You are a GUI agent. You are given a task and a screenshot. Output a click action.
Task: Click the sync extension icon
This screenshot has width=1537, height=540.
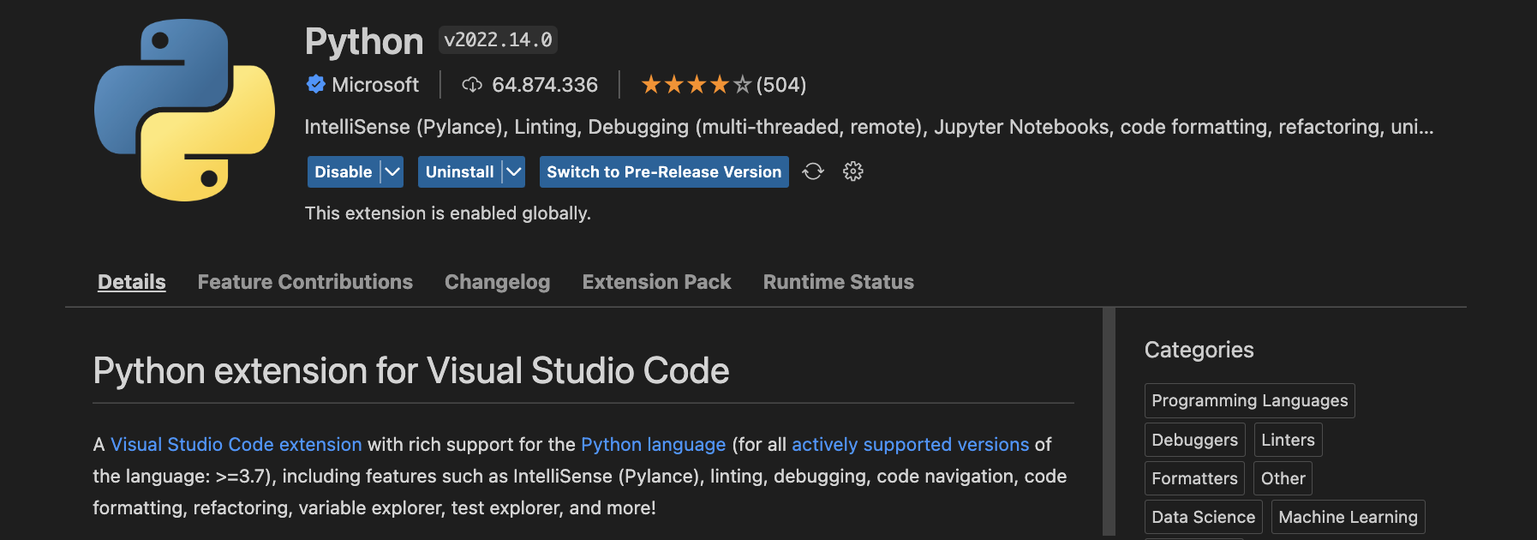click(813, 171)
